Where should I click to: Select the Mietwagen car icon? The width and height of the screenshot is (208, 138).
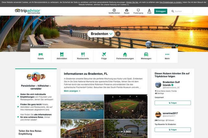click(x=146, y=54)
